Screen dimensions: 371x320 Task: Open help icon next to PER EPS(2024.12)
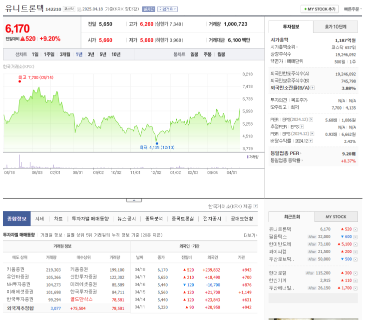pyautogui.click(x=311, y=119)
